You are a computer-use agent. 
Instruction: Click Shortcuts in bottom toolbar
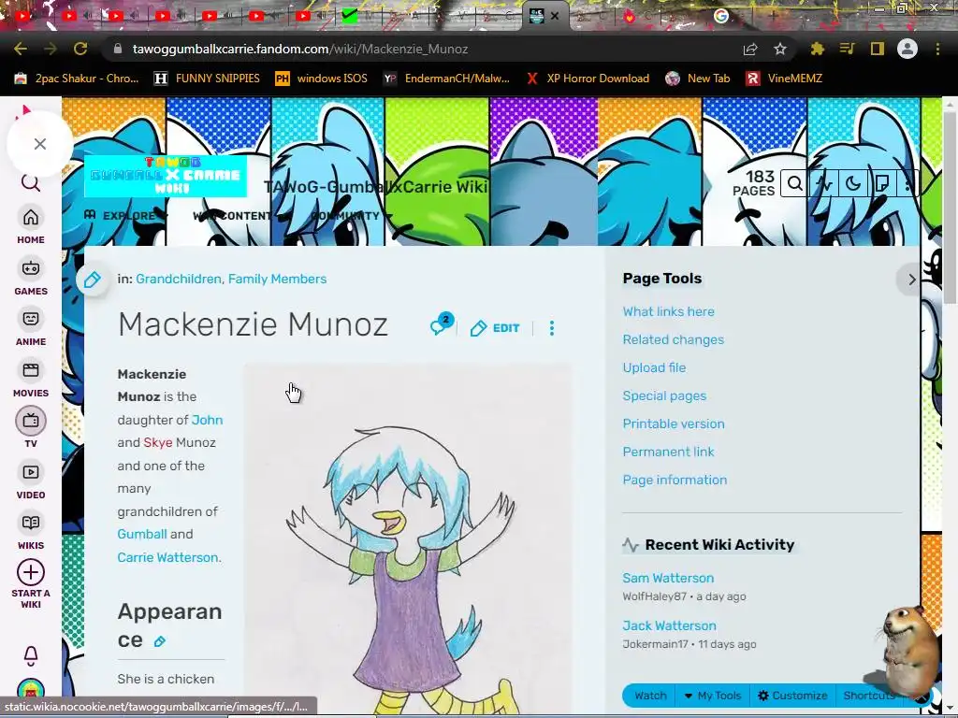tap(869, 696)
